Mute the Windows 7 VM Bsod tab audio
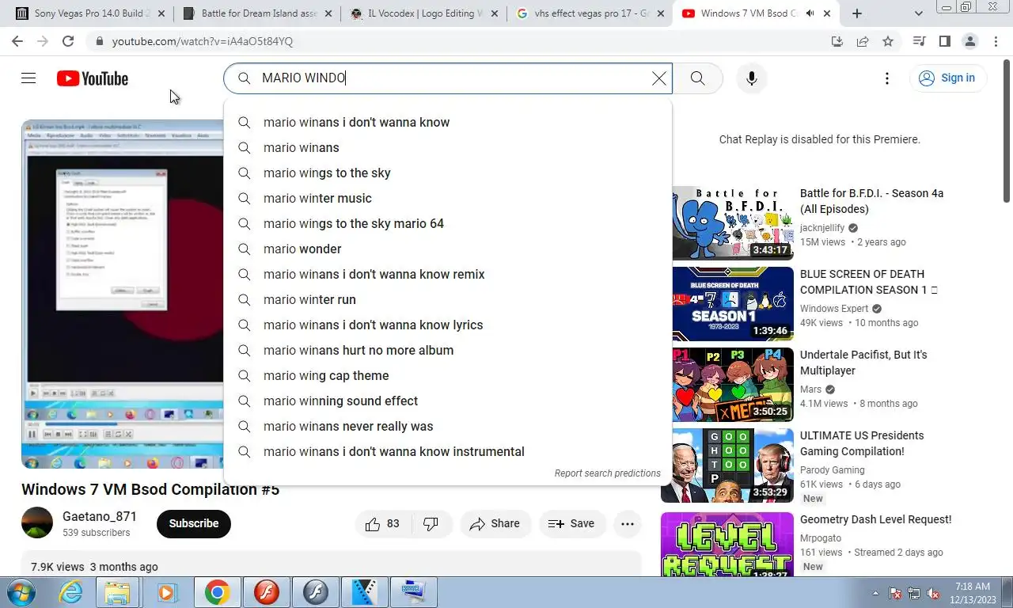The height and width of the screenshot is (608, 1013). 810,13
